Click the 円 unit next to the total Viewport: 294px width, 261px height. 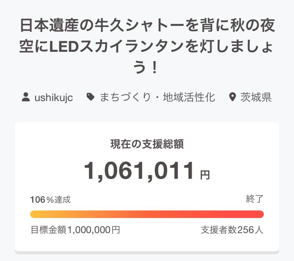[205, 175]
